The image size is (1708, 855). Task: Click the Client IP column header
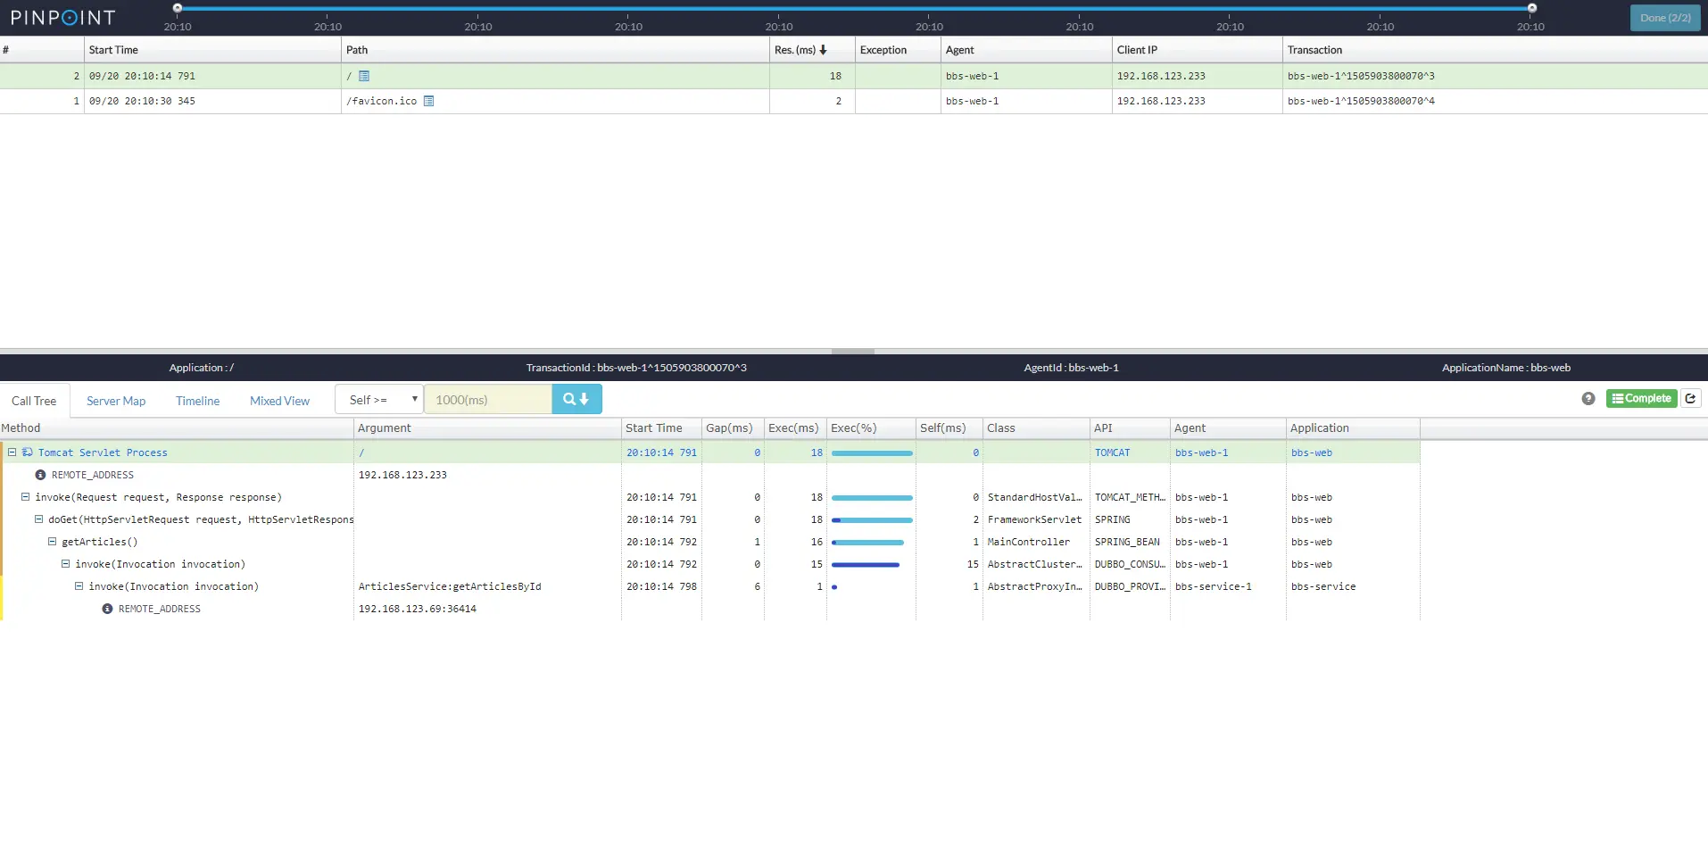1198,50
